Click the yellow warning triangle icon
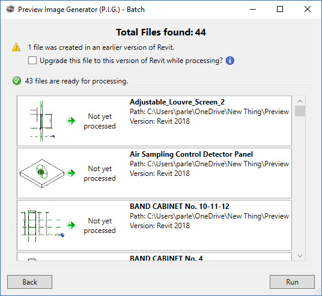This screenshot has height=296, width=322. (x=16, y=47)
